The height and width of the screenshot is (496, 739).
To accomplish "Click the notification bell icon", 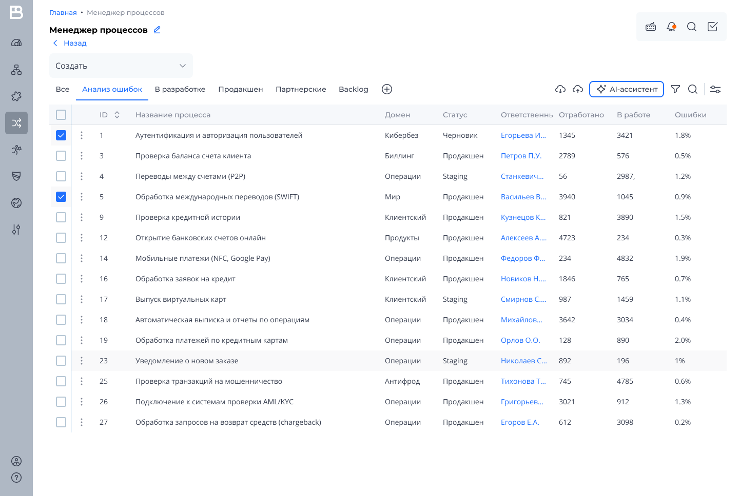I will [671, 27].
